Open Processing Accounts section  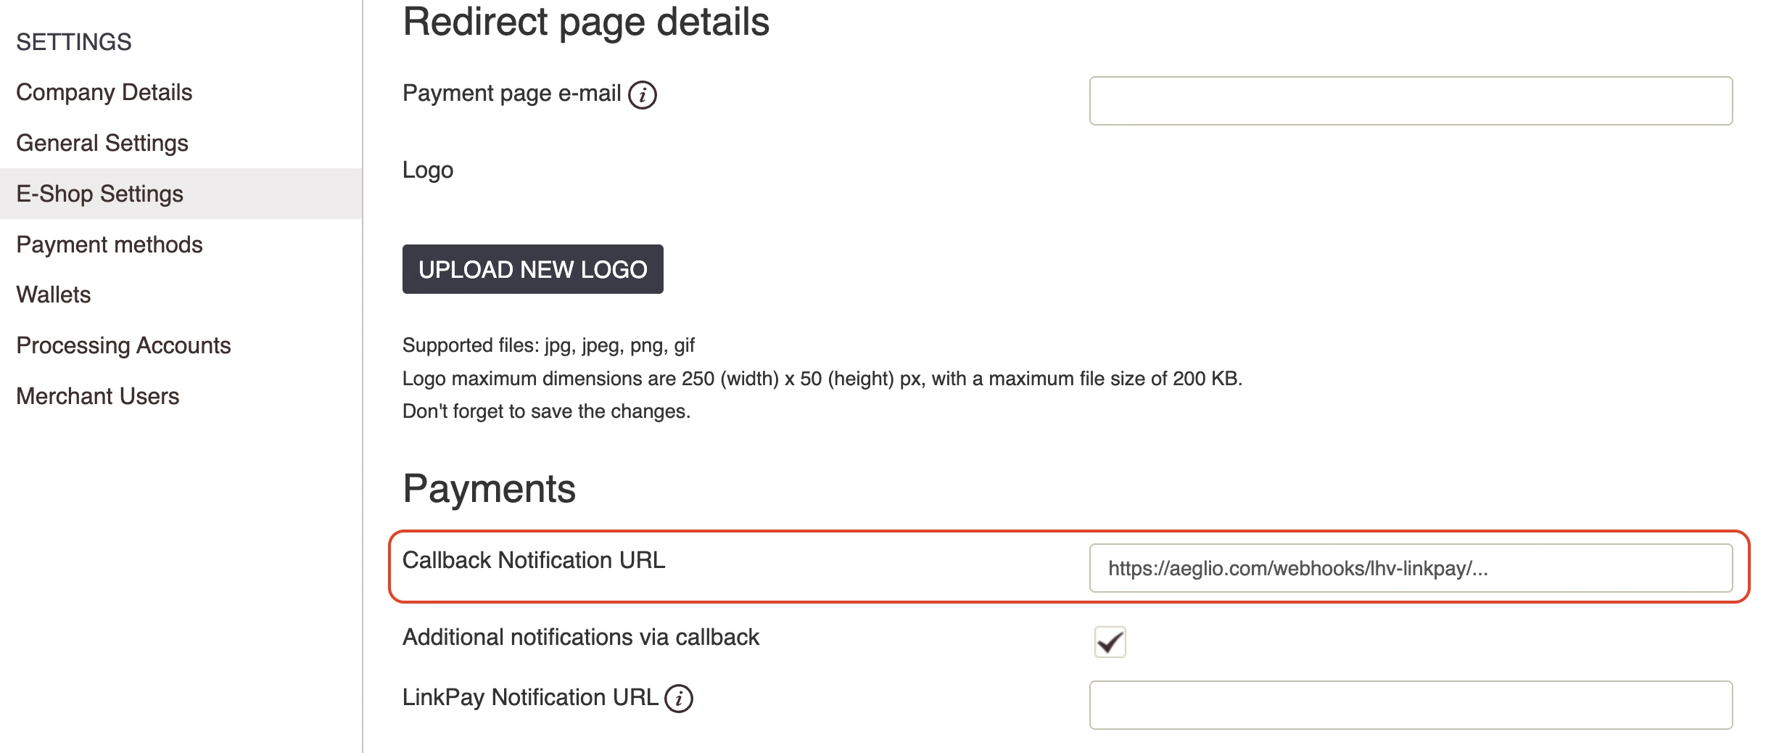[123, 345]
